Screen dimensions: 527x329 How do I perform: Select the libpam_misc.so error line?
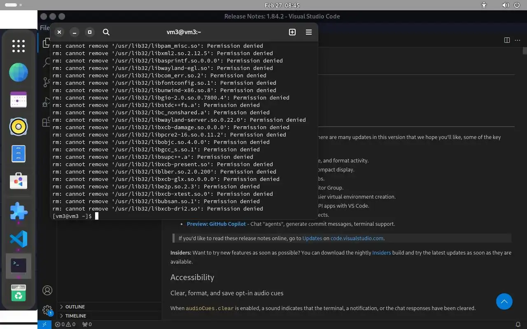pos(158,46)
